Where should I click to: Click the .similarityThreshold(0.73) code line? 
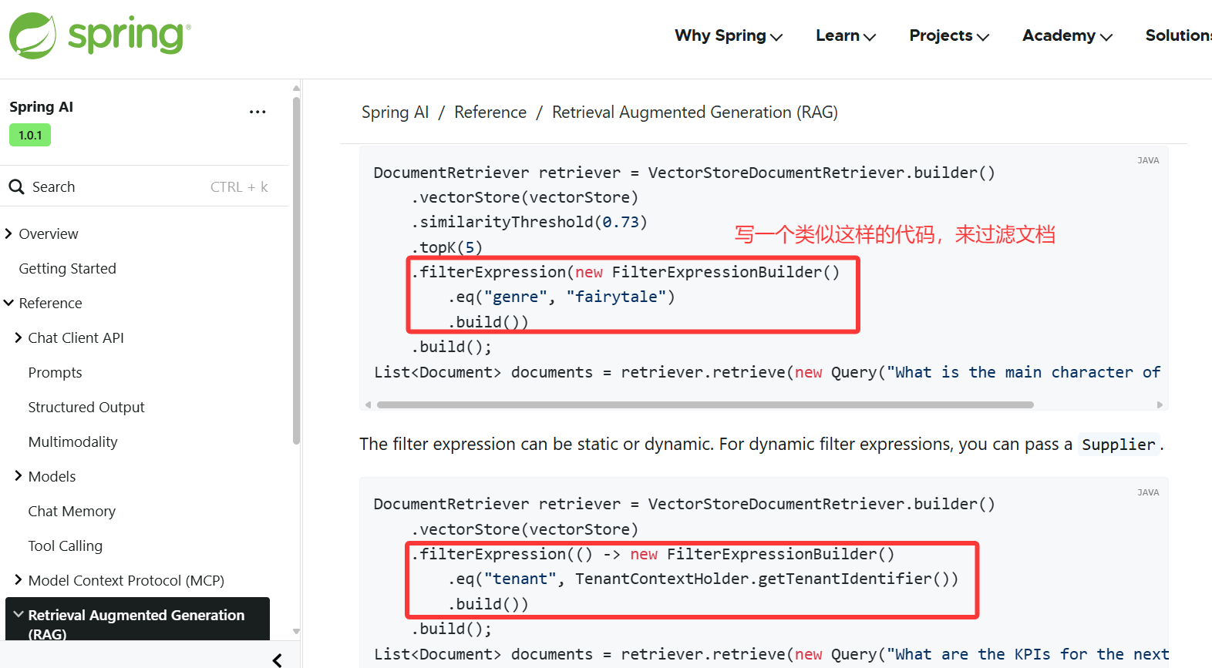[529, 222]
